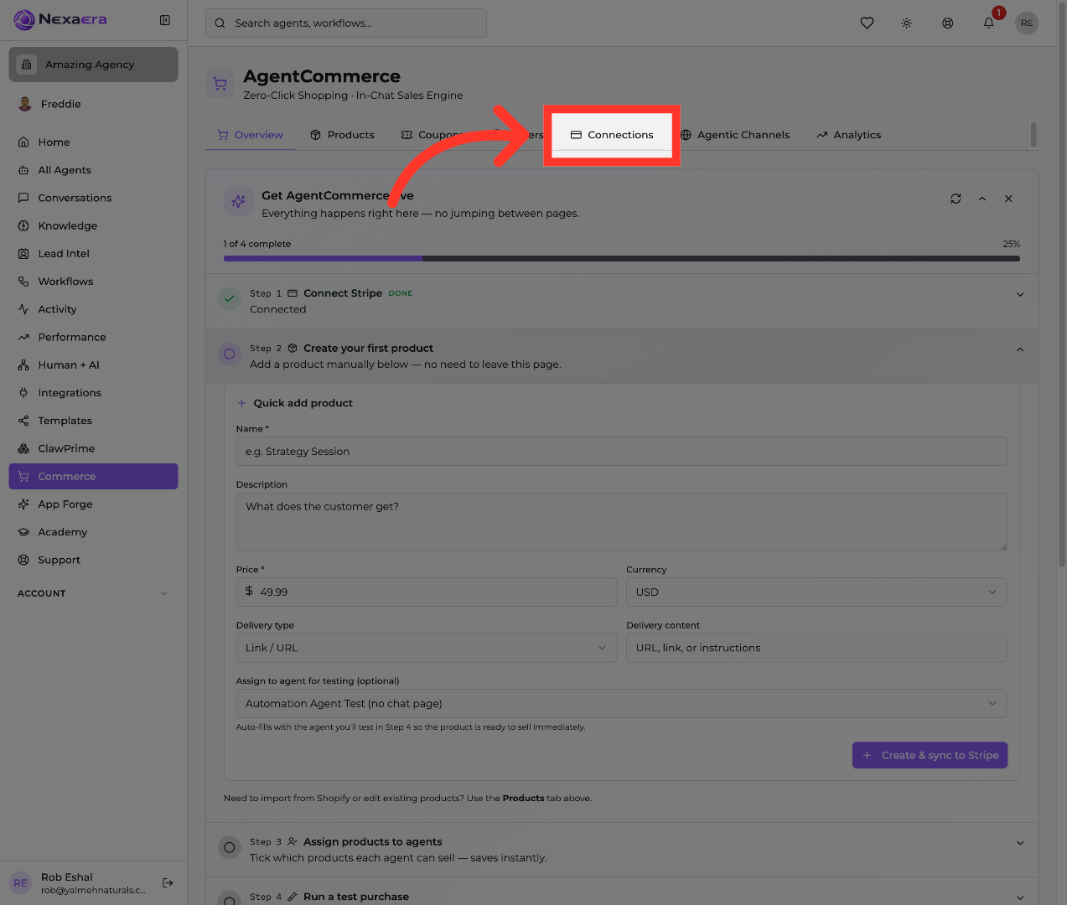Open Knowledge section
This screenshot has height=905, width=1067.
pos(93,225)
